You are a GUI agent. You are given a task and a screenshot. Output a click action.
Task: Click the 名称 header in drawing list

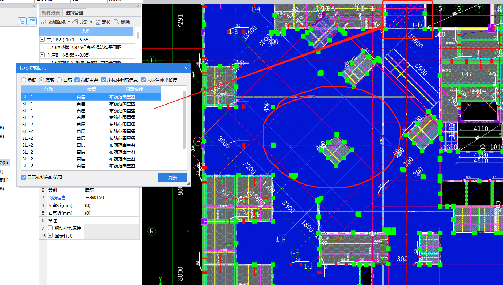[x=86, y=32]
